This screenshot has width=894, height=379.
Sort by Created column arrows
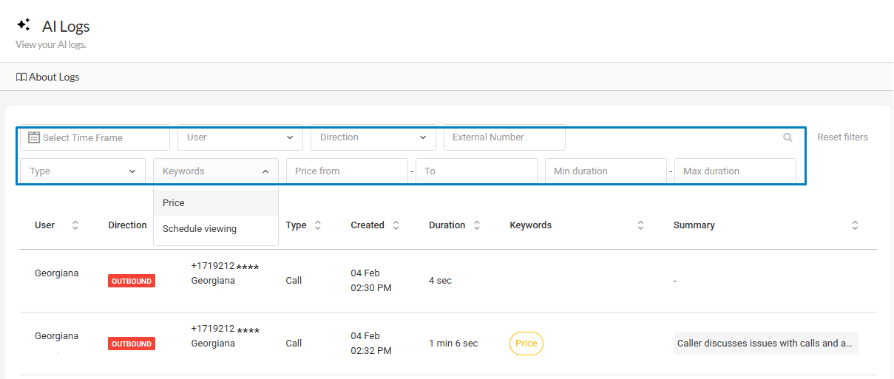[396, 225]
